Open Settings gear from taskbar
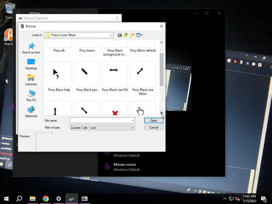The height and width of the screenshot is (204, 272). 59,199
